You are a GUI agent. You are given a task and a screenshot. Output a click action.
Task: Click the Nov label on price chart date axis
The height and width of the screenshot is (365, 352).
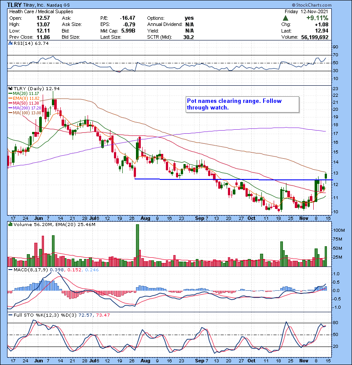(304, 219)
